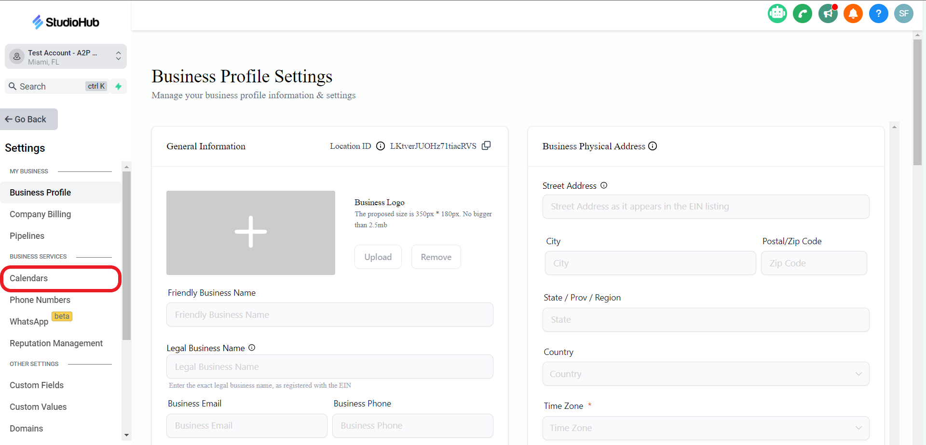This screenshot has height=445, width=926.
Task: Click the State input field
Action: (x=706, y=320)
